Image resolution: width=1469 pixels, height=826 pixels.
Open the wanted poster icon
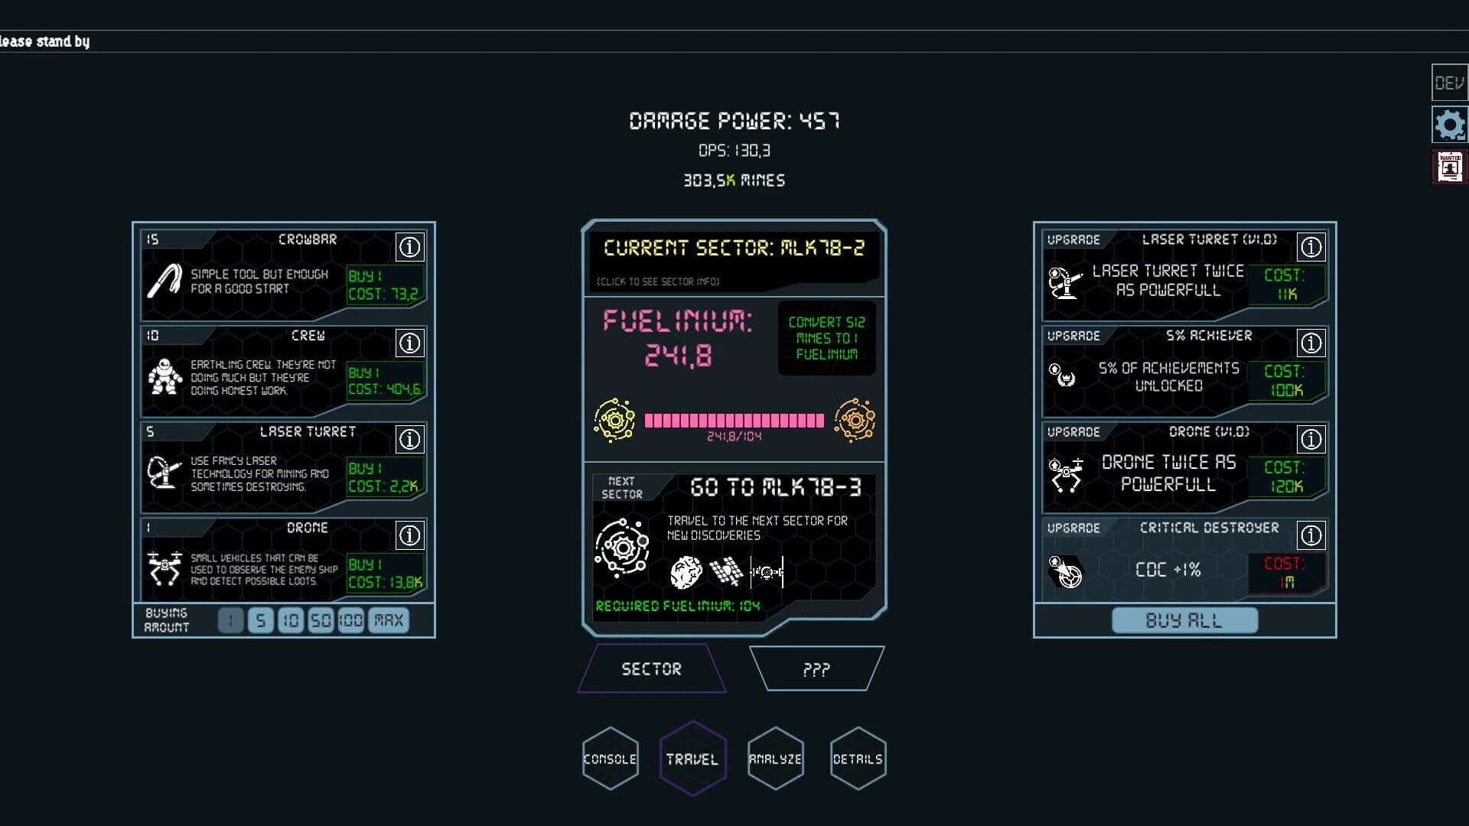pyautogui.click(x=1449, y=167)
